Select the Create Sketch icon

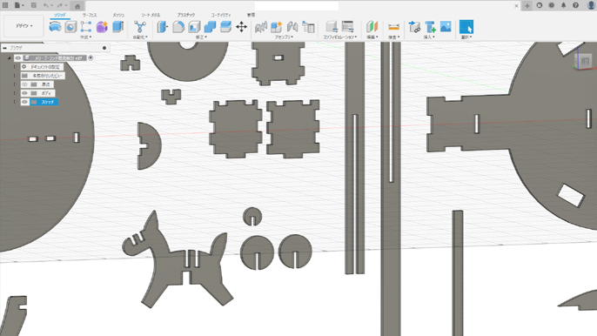pos(86,27)
